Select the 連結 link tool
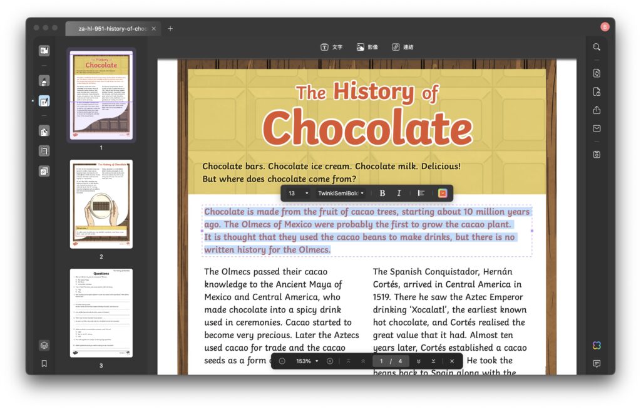The width and height of the screenshot is (641, 409). click(403, 47)
